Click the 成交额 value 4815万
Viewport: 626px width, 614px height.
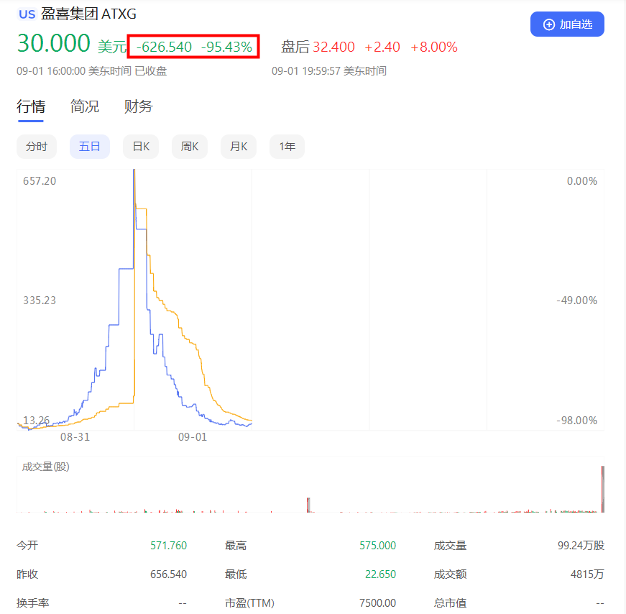click(x=587, y=574)
